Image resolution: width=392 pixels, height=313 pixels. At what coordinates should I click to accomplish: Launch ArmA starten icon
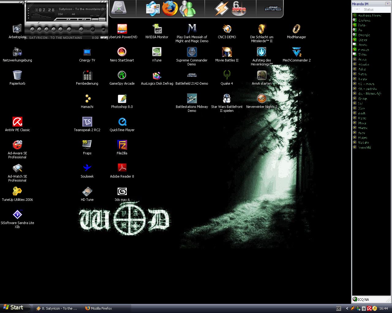(262, 78)
